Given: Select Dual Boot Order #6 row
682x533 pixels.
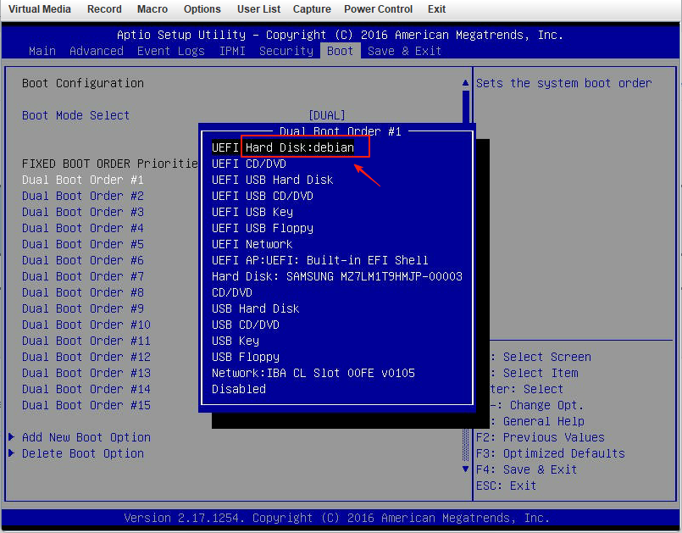Looking at the screenshot, I should 83,260.
